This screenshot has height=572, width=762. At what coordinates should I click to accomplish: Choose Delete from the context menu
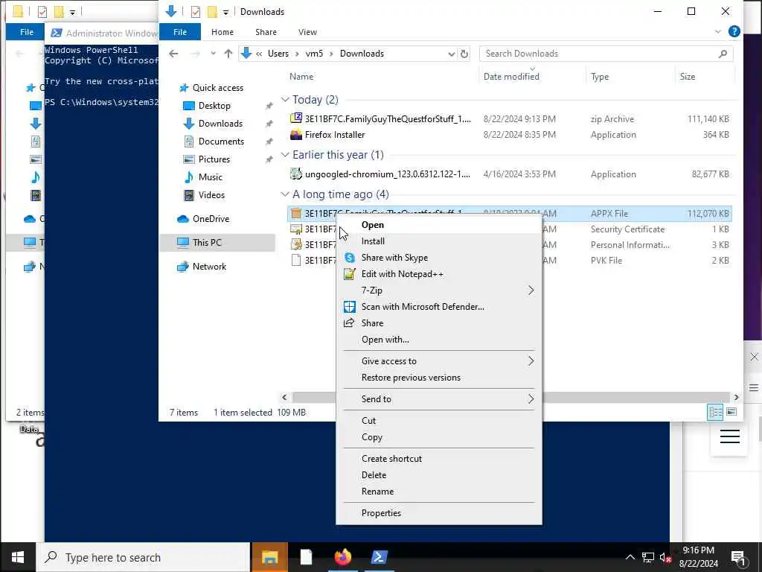(374, 475)
